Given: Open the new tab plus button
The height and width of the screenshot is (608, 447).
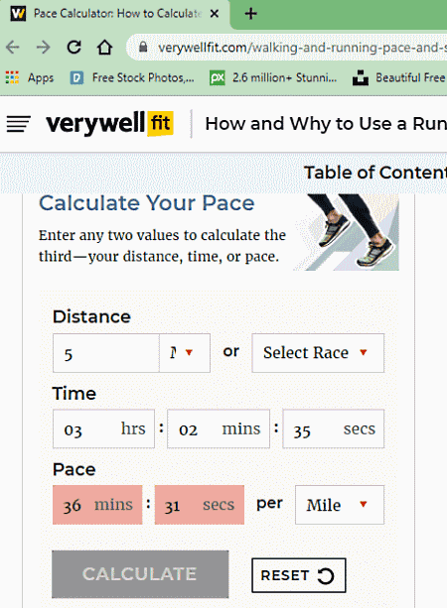Looking at the screenshot, I should point(251,14).
